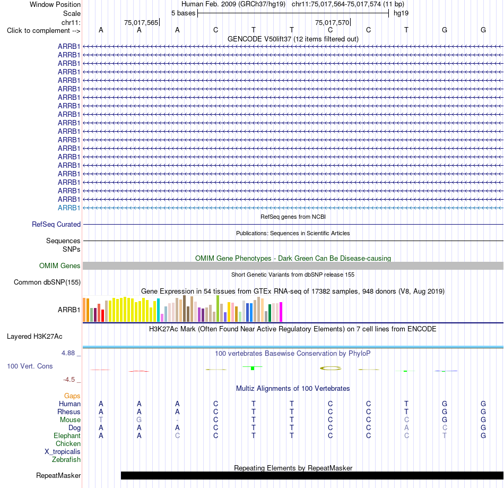
Task: Open the Publications sequences track title
Action: pos(293,233)
